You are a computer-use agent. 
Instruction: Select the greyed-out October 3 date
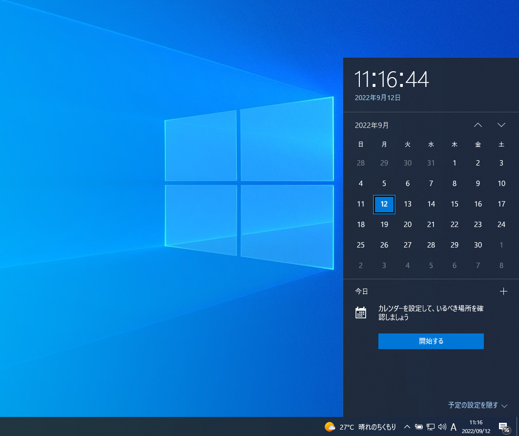point(384,266)
